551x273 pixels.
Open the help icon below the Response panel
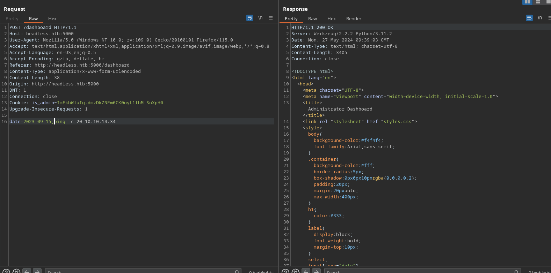pyautogui.click(x=285, y=271)
